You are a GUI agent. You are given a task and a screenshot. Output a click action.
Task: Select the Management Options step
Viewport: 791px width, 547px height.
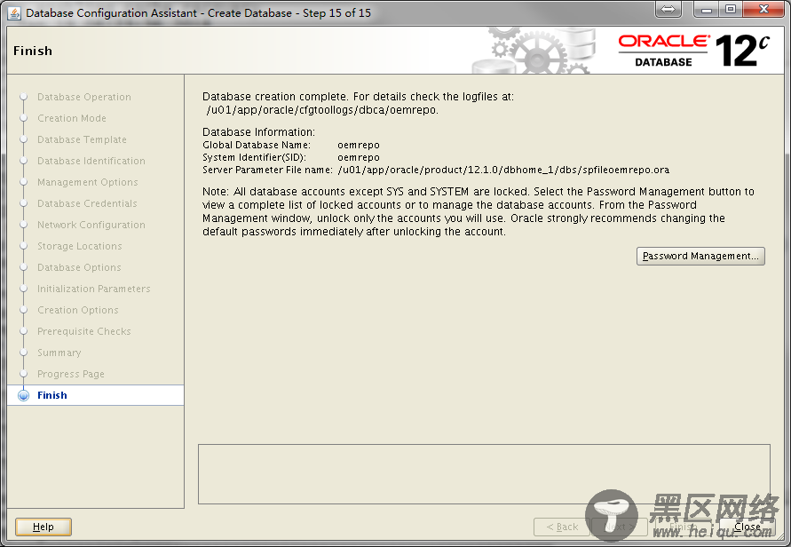88,182
